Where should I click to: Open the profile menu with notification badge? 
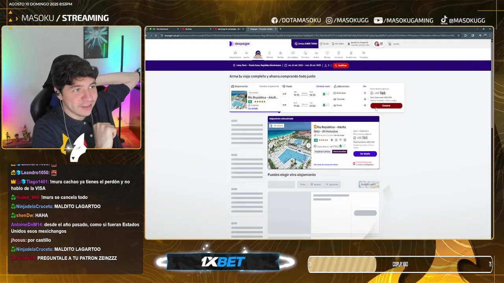(x=378, y=44)
